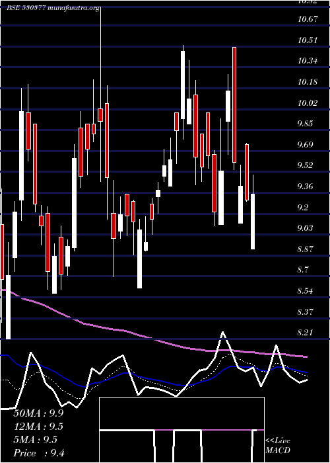Click the Price : 9.4 label
The height and width of the screenshot is (463, 330).
click(x=39, y=453)
